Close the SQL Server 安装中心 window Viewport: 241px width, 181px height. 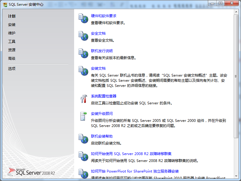232,3
